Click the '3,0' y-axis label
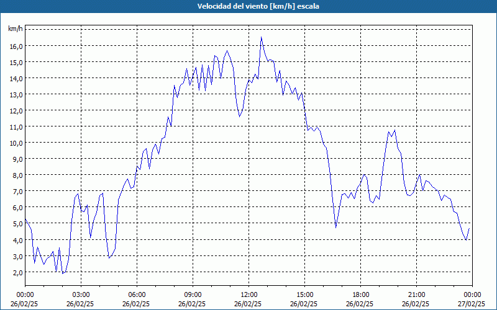This screenshot has width=497, height=310. (x=18, y=256)
